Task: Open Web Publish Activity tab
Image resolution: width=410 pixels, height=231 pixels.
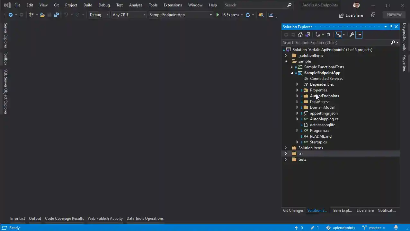Action: pyautogui.click(x=105, y=218)
